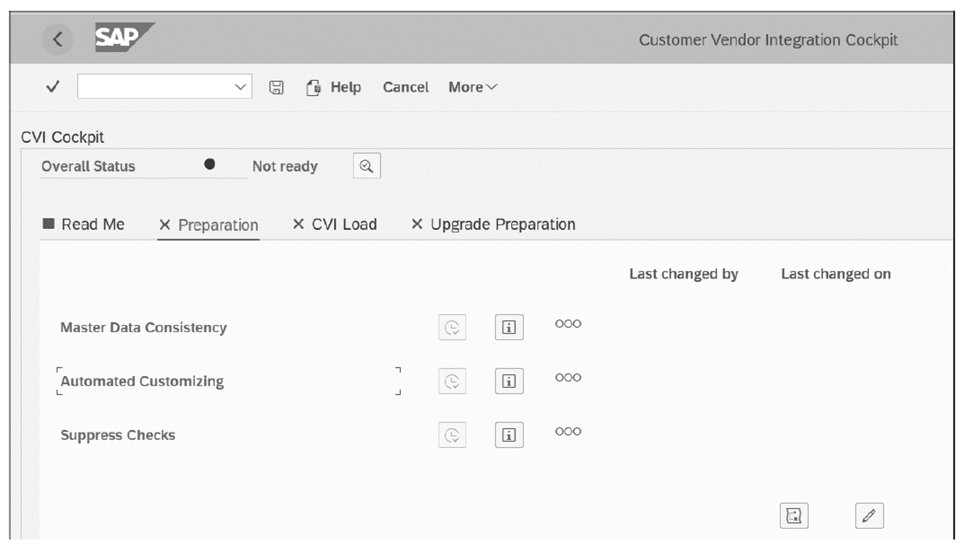The width and height of the screenshot is (966, 553).
Task: Click the magnifier icon beside Not ready status
Action: click(366, 166)
